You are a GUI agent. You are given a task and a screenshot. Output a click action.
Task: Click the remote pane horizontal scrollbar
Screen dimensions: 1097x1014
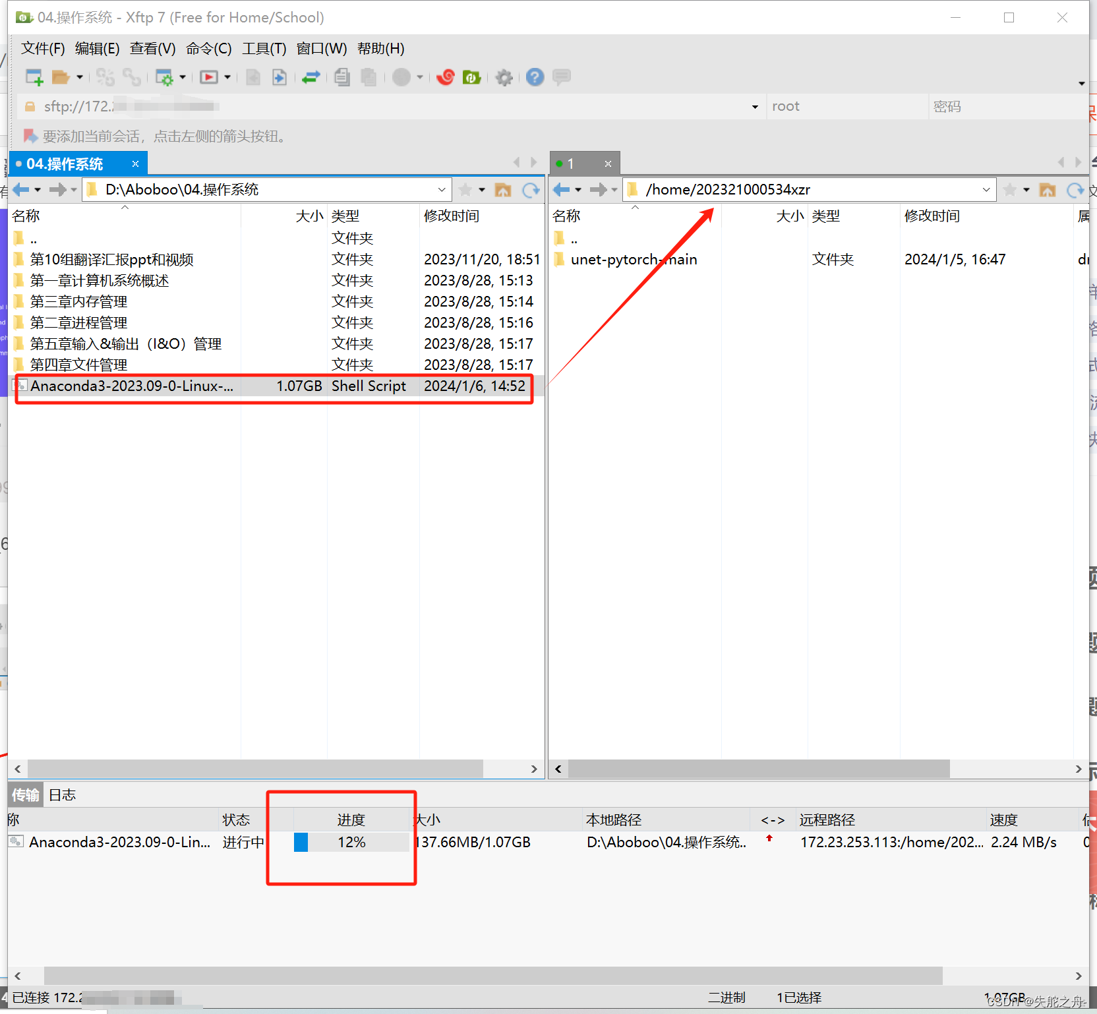pos(759,769)
